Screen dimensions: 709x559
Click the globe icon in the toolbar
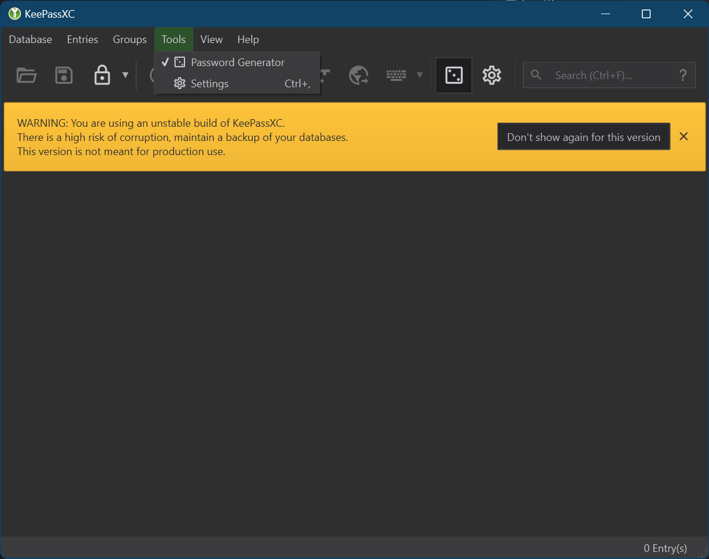pos(359,75)
